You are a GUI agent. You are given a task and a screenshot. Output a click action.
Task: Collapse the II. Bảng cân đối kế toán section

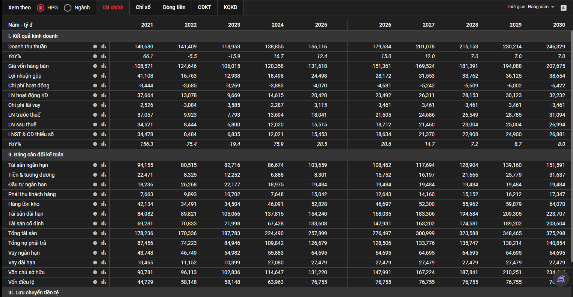click(36, 154)
